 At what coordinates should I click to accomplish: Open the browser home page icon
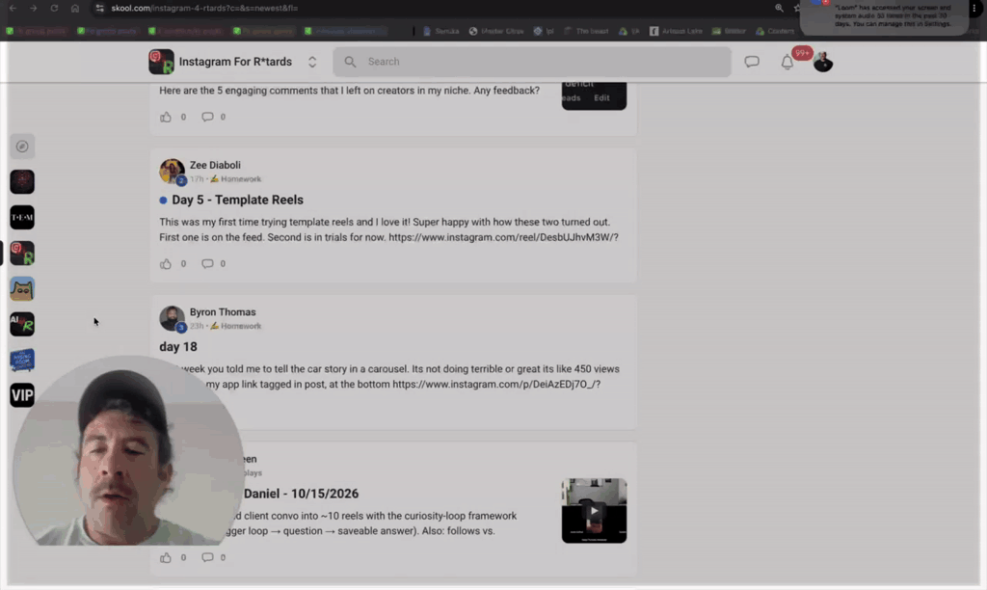tap(75, 8)
